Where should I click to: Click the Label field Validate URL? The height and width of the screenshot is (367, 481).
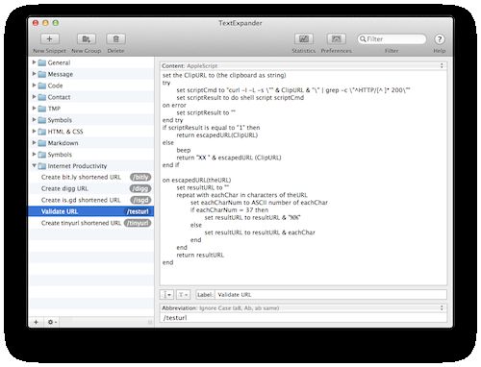(x=331, y=295)
